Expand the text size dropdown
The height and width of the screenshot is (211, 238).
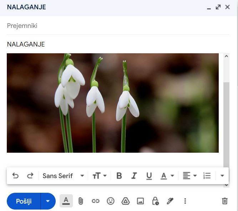[x=100, y=176]
